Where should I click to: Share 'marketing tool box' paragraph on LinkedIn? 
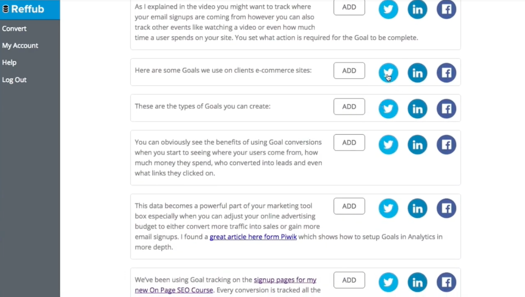click(417, 208)
